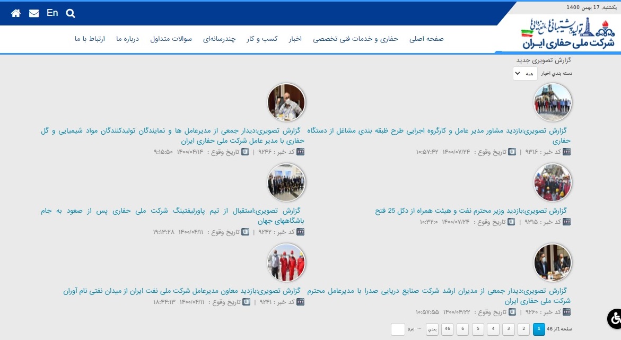Click date icon for news ۹۲۴۶

point(245,152)
